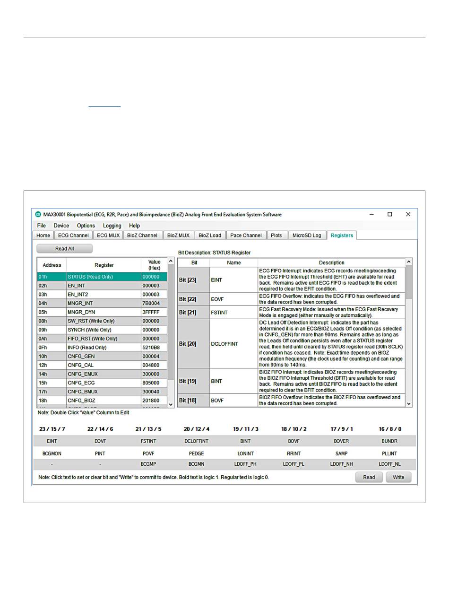Toggle the PLLINT bit

[x=389, y=453]
